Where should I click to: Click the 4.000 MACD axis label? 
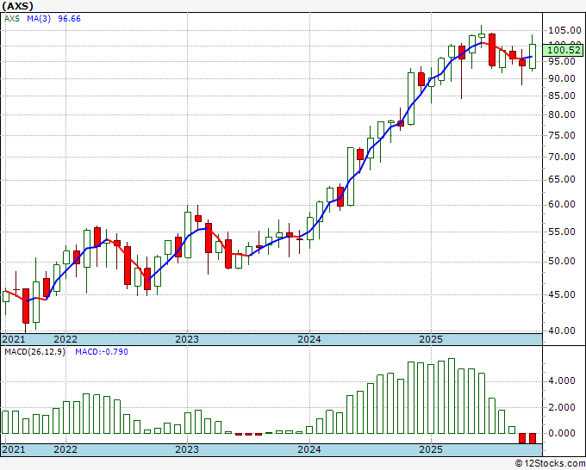pos(562,381)
